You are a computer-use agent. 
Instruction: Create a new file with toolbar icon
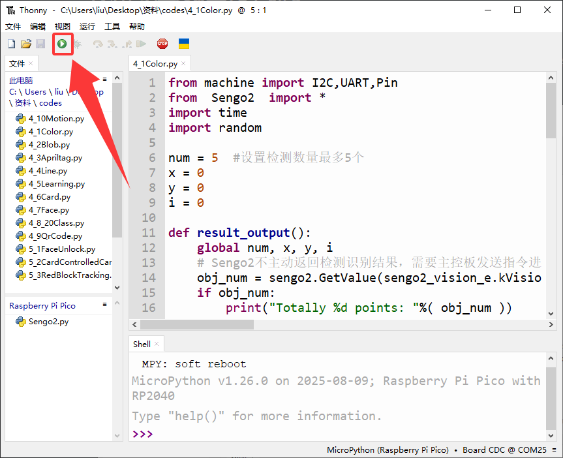coord(12,44)
